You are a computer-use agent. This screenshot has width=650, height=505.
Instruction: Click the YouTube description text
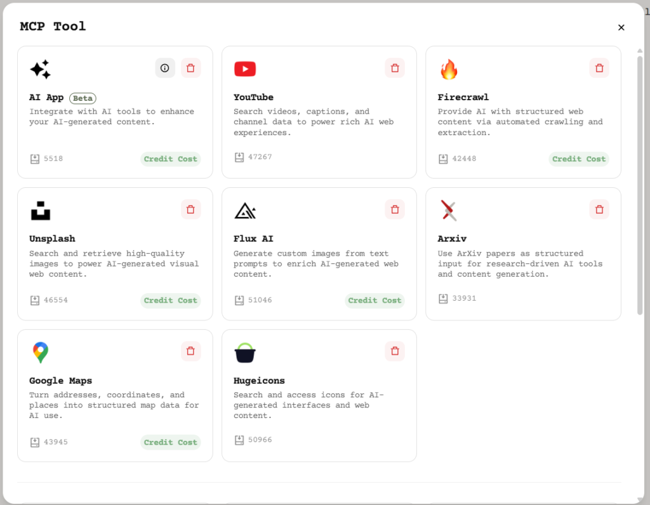314,122
